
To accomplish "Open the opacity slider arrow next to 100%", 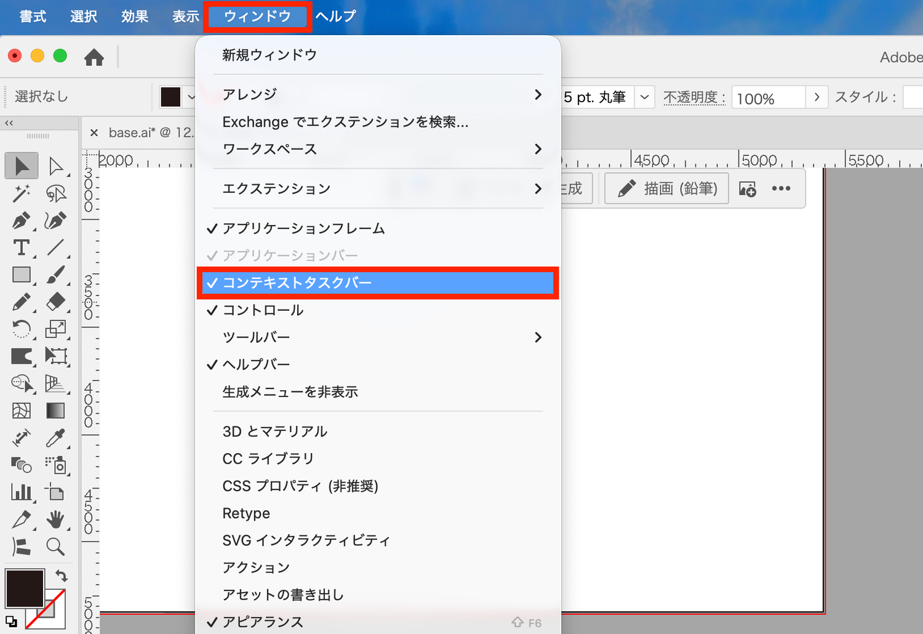I will [817, 97].
